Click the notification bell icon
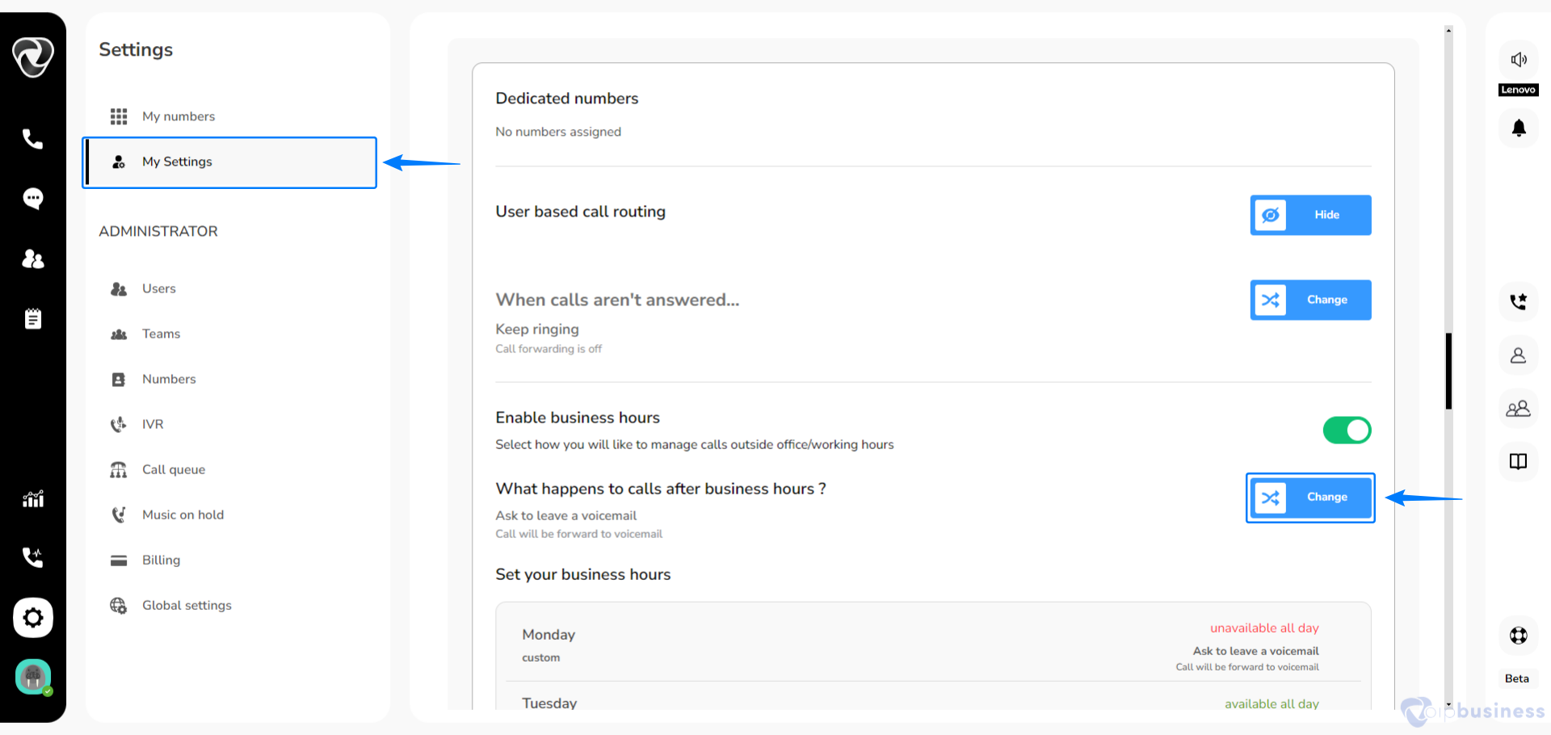 pos(1519,128)
